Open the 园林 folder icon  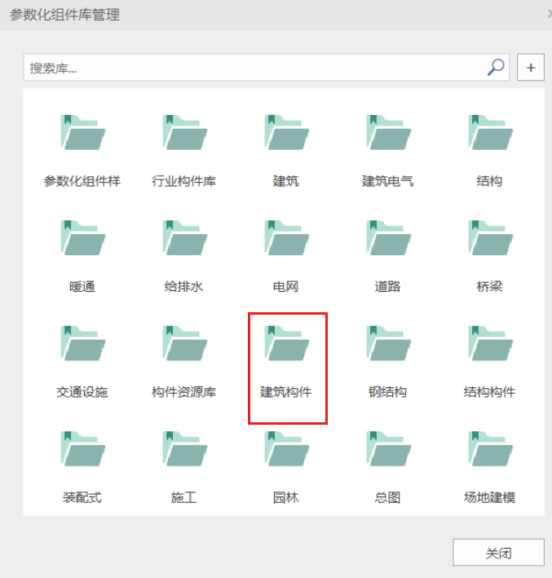pos(286,448)
